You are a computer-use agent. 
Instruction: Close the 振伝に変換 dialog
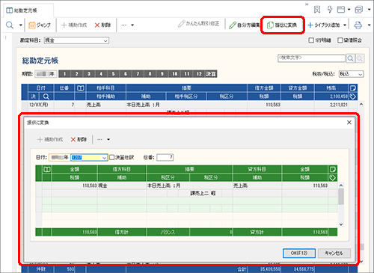349,122
